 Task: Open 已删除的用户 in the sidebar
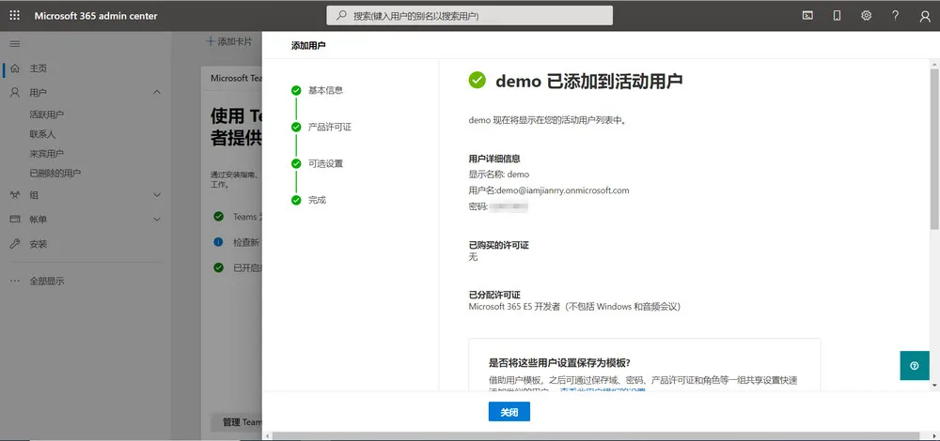(55, 174)
